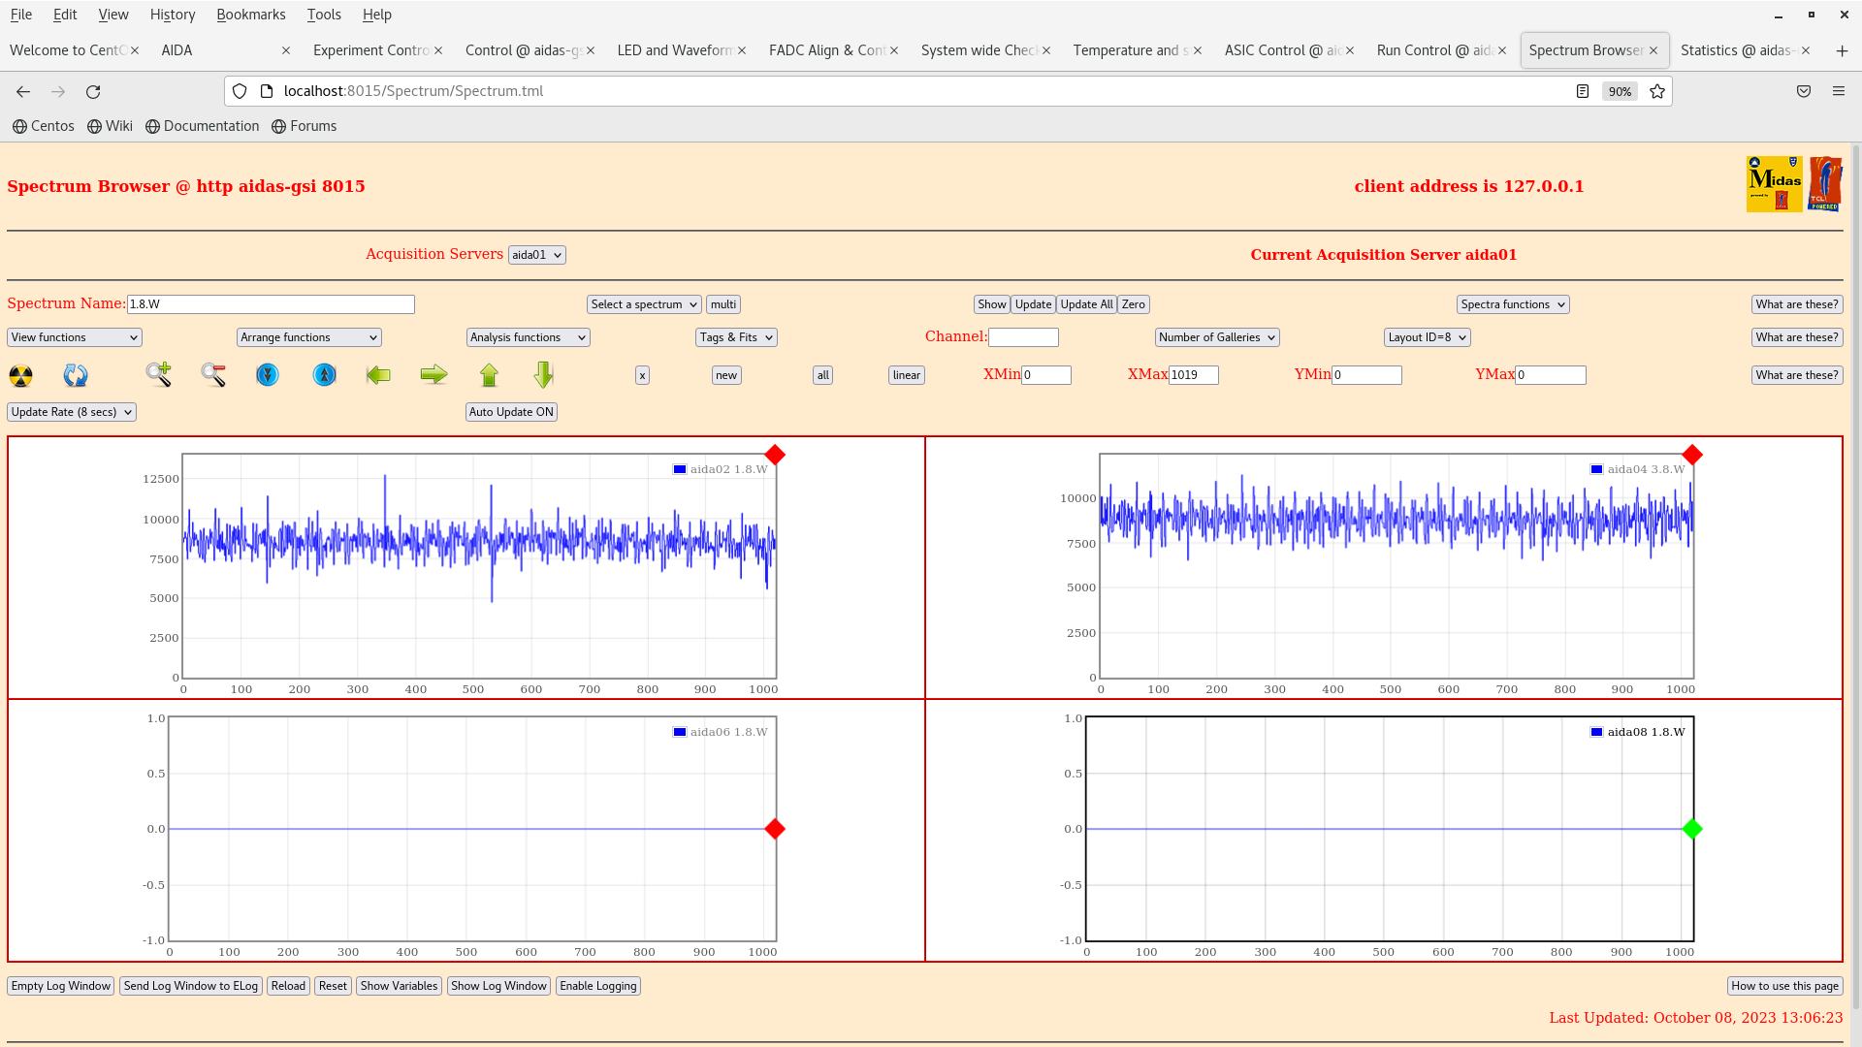Switch to the Run Control tab

click(1433, 50)
